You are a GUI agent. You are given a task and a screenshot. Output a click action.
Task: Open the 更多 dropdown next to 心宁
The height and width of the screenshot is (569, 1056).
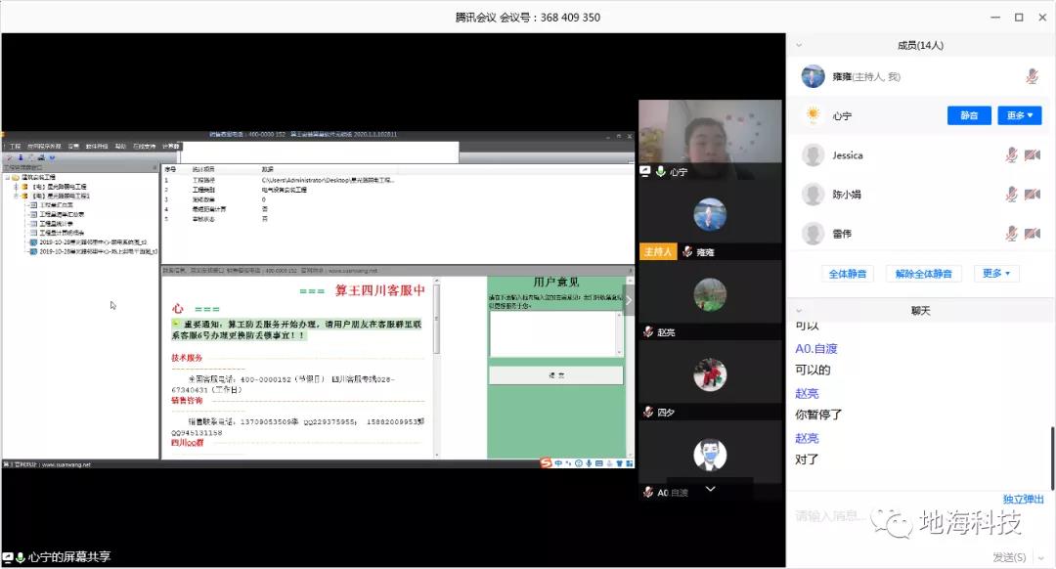point(1019,115)
